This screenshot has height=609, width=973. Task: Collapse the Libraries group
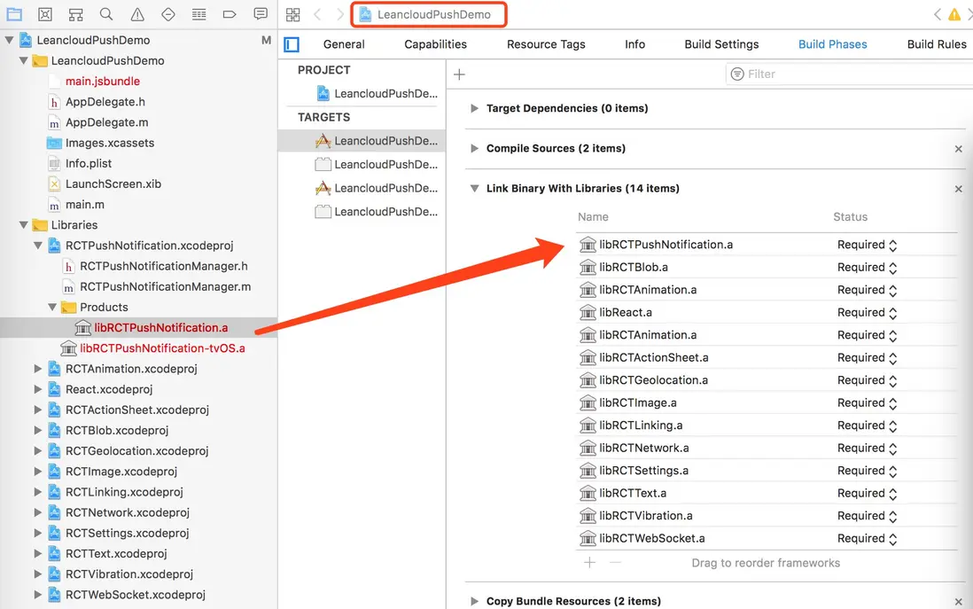(24, 225)
